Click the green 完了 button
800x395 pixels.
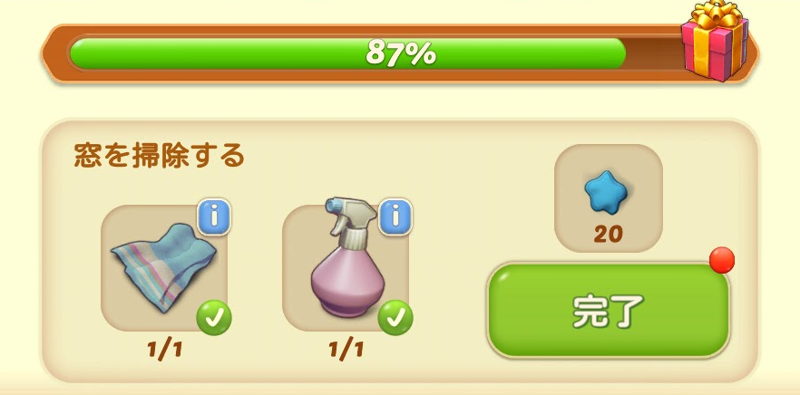(x=609, y=311)
